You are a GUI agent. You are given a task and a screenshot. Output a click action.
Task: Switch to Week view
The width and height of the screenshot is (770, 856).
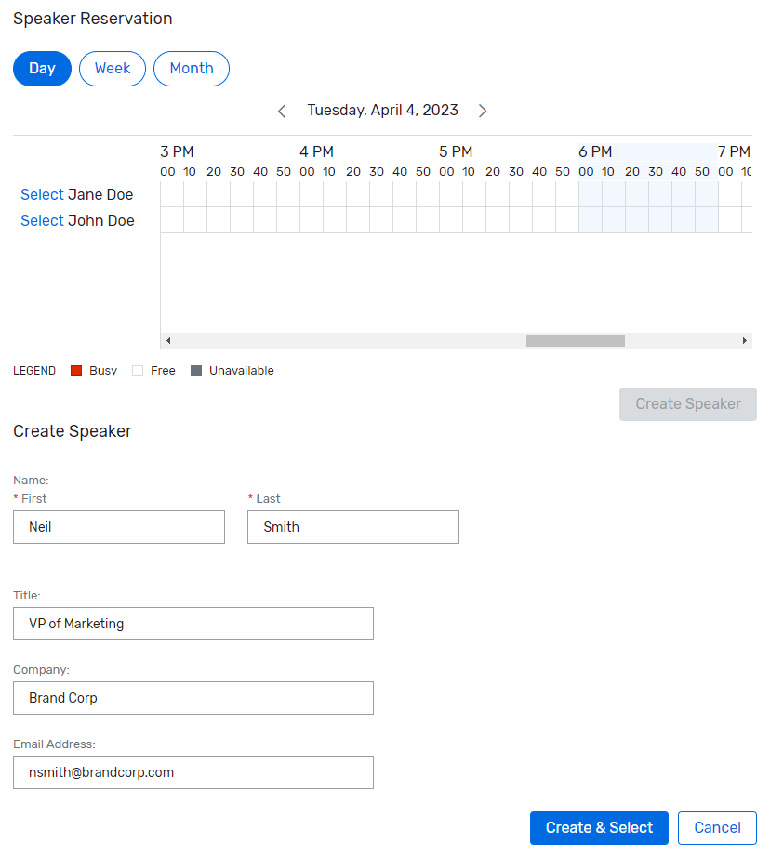click(113, 69)
